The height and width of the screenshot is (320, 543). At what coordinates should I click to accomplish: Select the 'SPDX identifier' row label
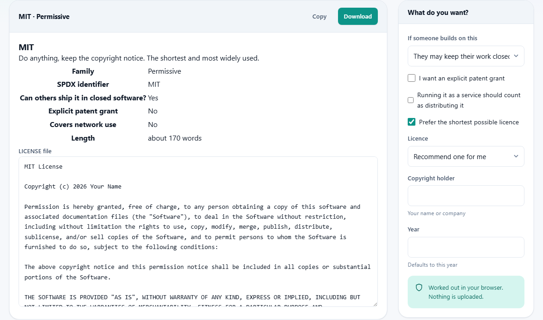[x=83, y=85]
